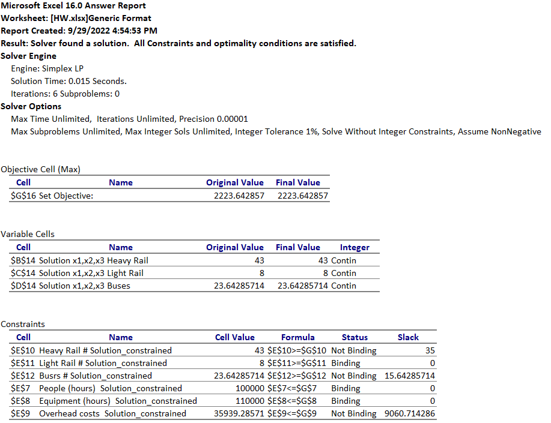551x423 pixels.
Task: Click the Variable Cells section heading
Action: pos(29,234)
